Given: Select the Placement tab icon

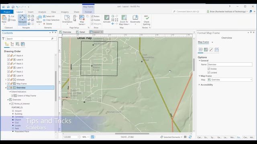Looking at the screenshot, I should [216, 50].
